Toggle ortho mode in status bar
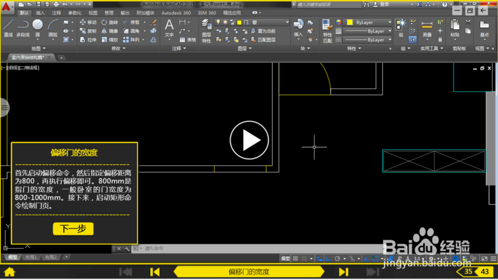The height and width of the screenshot is (280, 498). tap(328, 259)
